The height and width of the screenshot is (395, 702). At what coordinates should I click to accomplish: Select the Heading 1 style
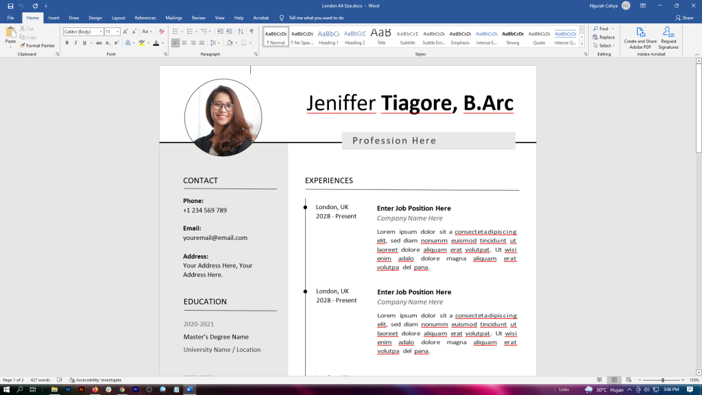[329, 36]
